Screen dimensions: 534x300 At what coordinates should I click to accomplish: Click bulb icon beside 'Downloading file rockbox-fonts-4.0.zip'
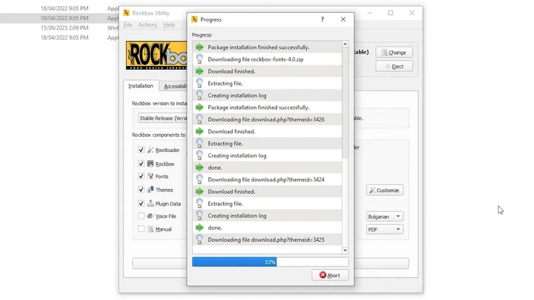coord(200,59)
